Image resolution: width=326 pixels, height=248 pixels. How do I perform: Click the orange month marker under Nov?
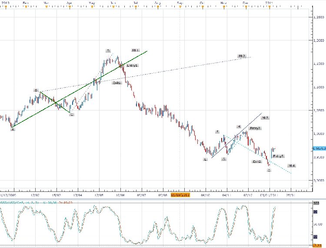[x=223, y=7]
